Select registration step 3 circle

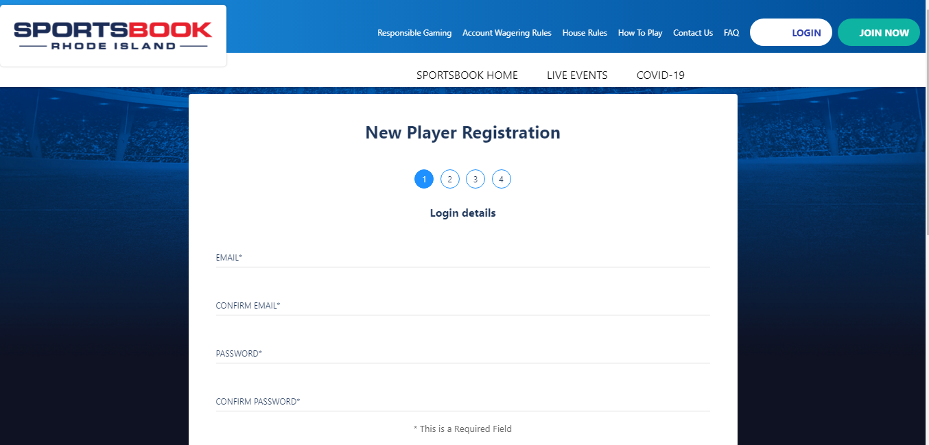click(x=475, y=179)
